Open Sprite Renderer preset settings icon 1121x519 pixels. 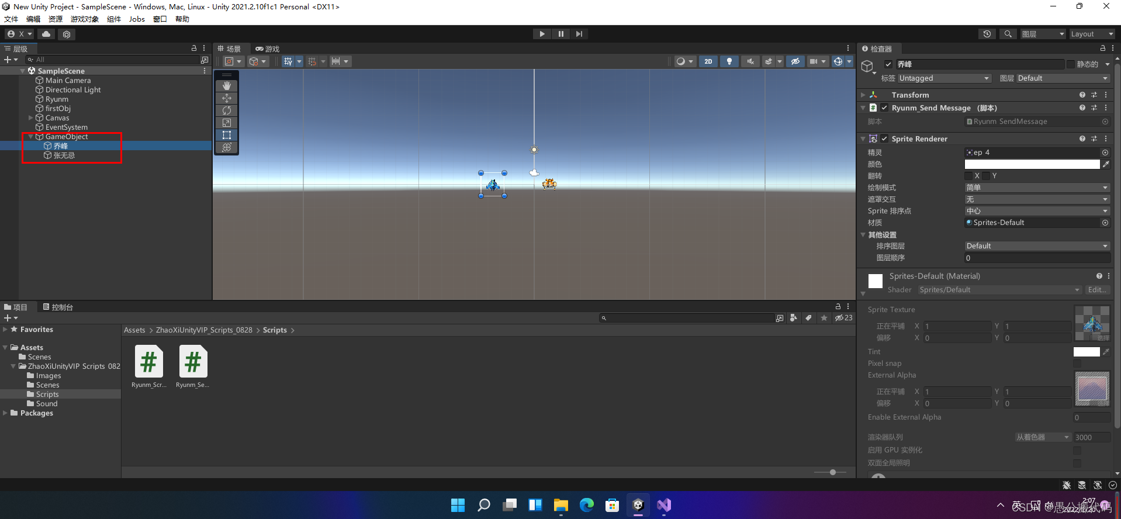tap(1094, 139)
